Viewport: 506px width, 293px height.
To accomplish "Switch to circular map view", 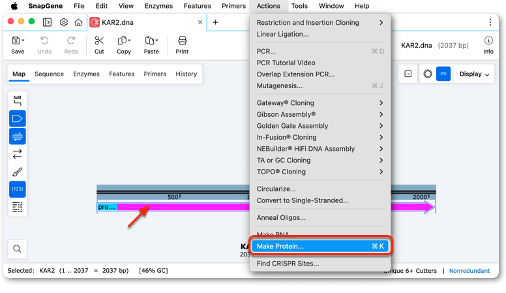I will (x=428, y=74).
